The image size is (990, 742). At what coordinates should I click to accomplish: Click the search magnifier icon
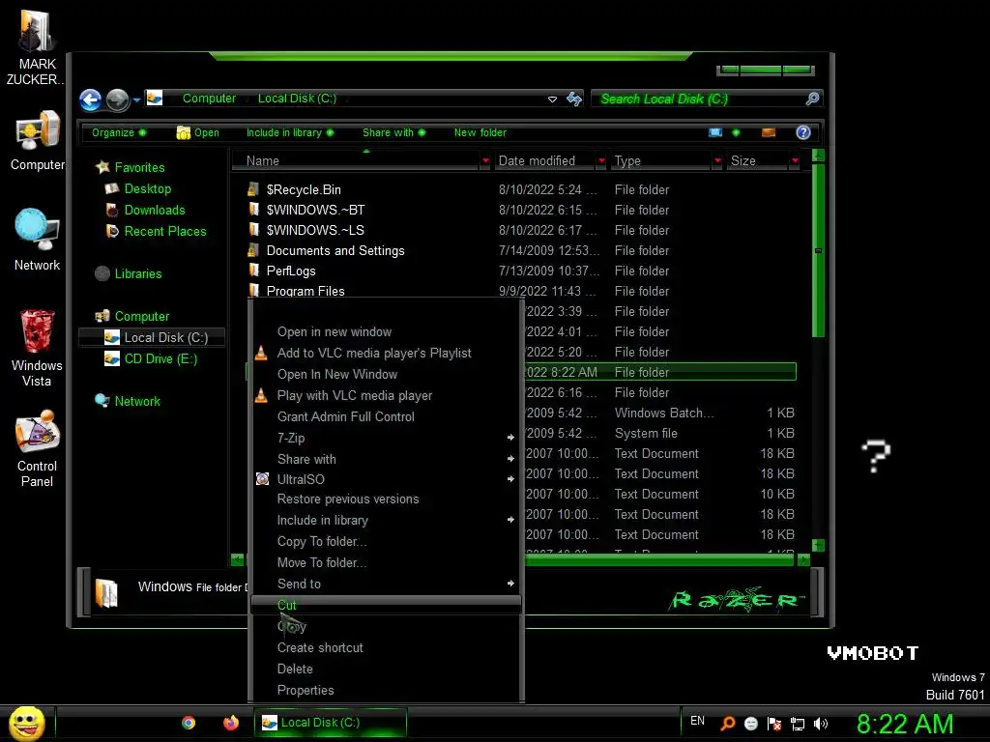(812, 99)
